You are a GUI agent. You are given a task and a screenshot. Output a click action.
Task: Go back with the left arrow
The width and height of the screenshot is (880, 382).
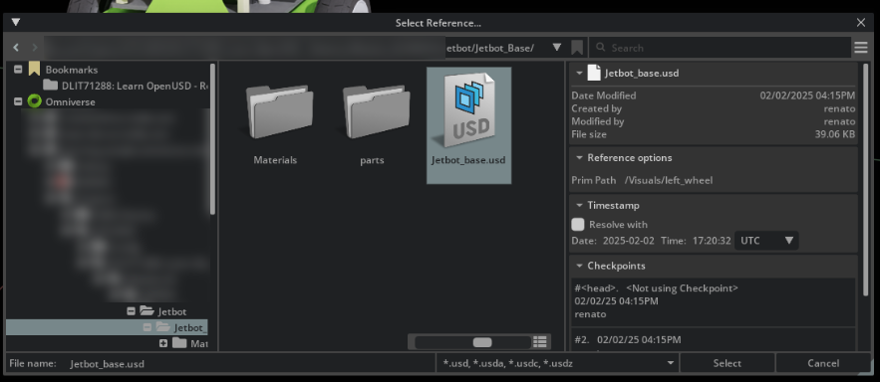coord(16,48)
